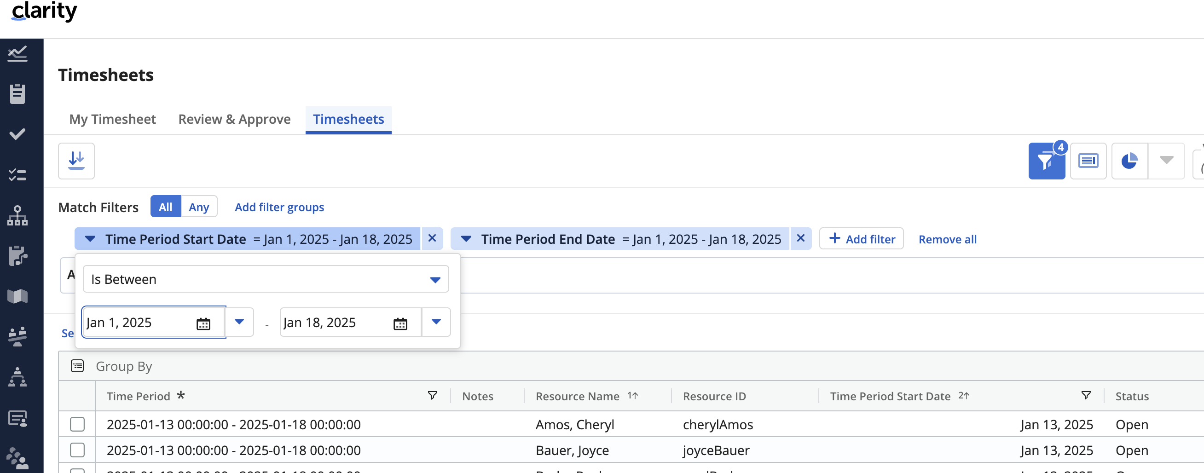Image resolution: width=1204 pixels, height=473 pixels.
Task: Remove the Time Period Start Date filter
Action: pyautogui.click(x=432, y=238)
